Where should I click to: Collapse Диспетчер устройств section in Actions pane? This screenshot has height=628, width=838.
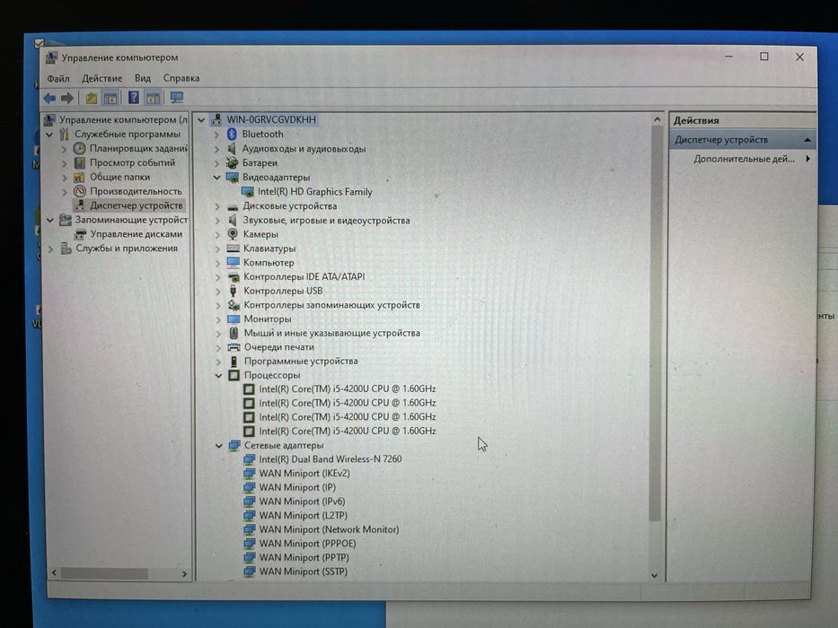(x=807, y=140)
